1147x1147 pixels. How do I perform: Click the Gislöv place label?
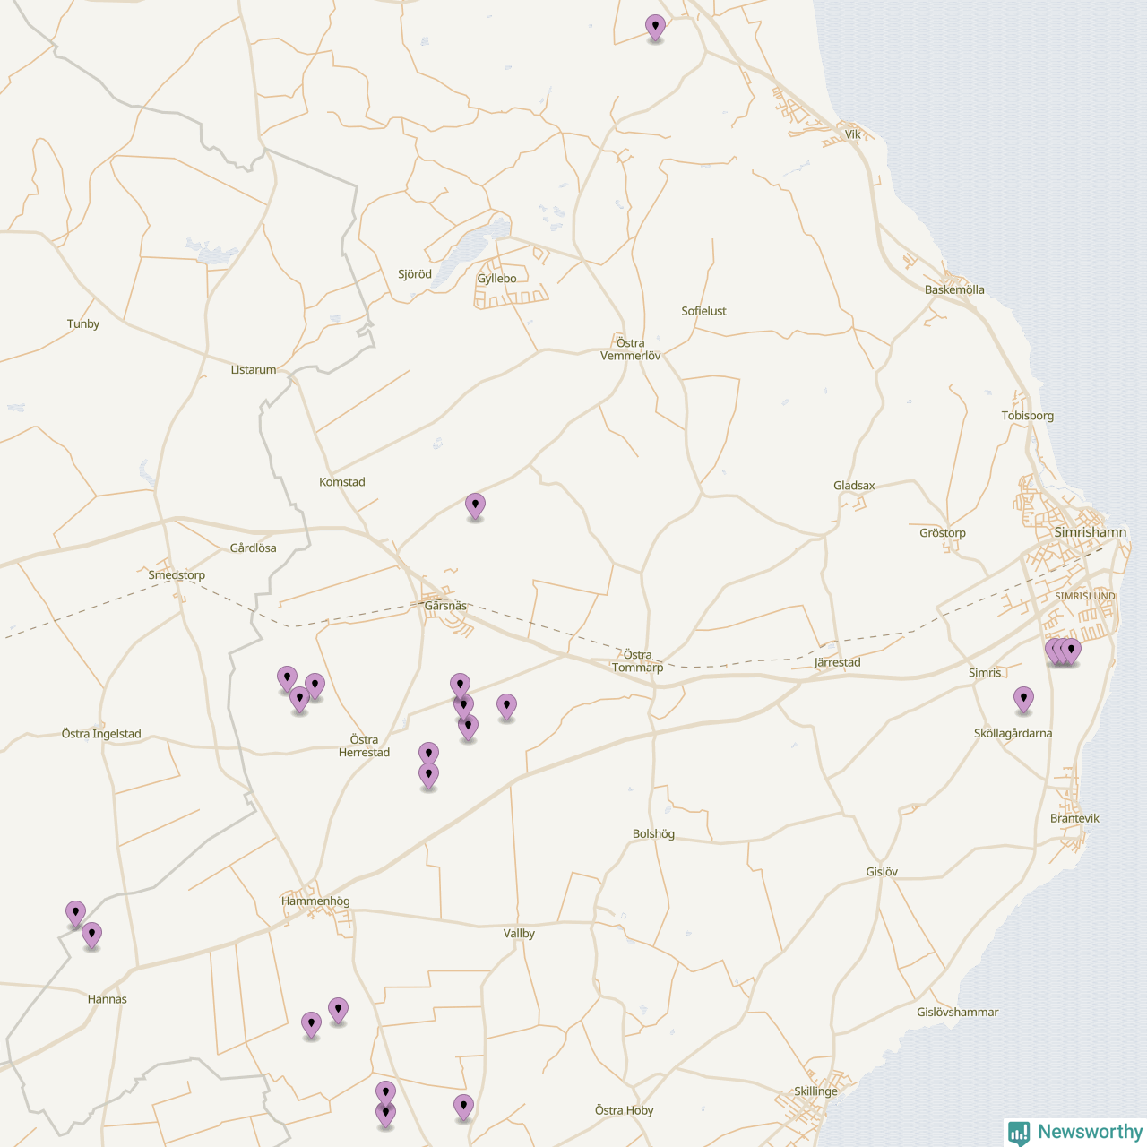[x=882, y=872]
